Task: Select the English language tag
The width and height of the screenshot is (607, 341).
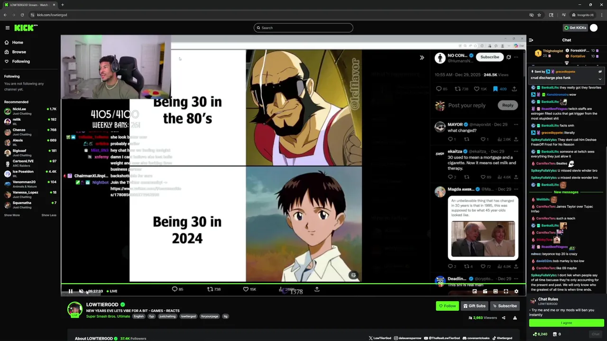Action: (138, 316)
